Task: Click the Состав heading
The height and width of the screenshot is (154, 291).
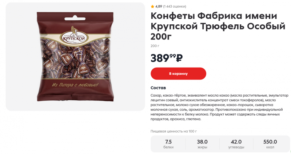Action: 158,88
